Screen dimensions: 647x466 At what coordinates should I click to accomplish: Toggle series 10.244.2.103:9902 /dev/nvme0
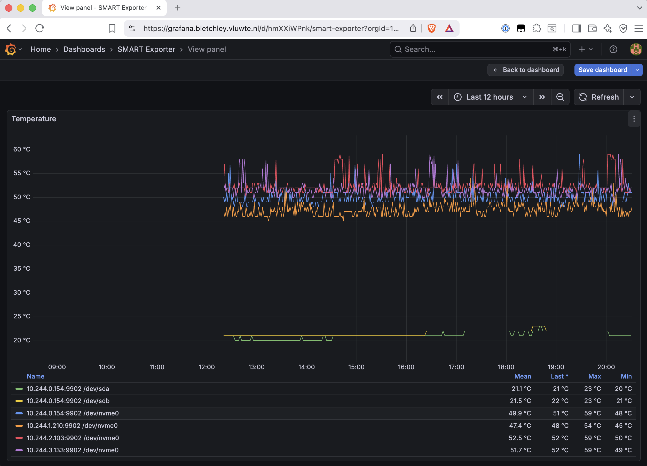click(x=73, y=438)
